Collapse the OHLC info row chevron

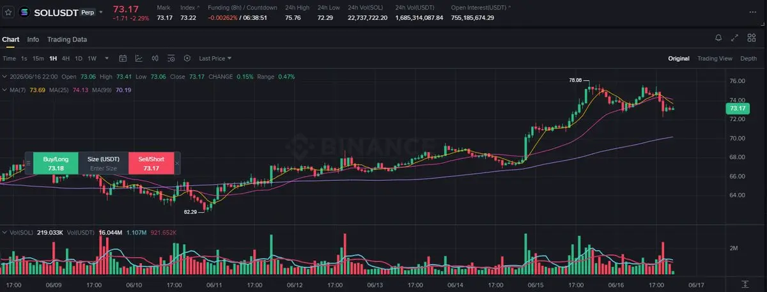[5, 77]
